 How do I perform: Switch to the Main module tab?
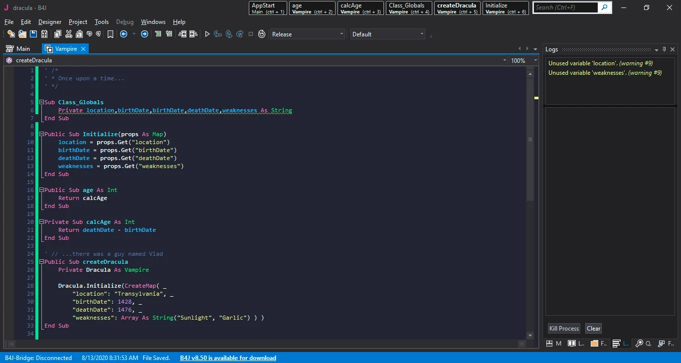[18, 49]
